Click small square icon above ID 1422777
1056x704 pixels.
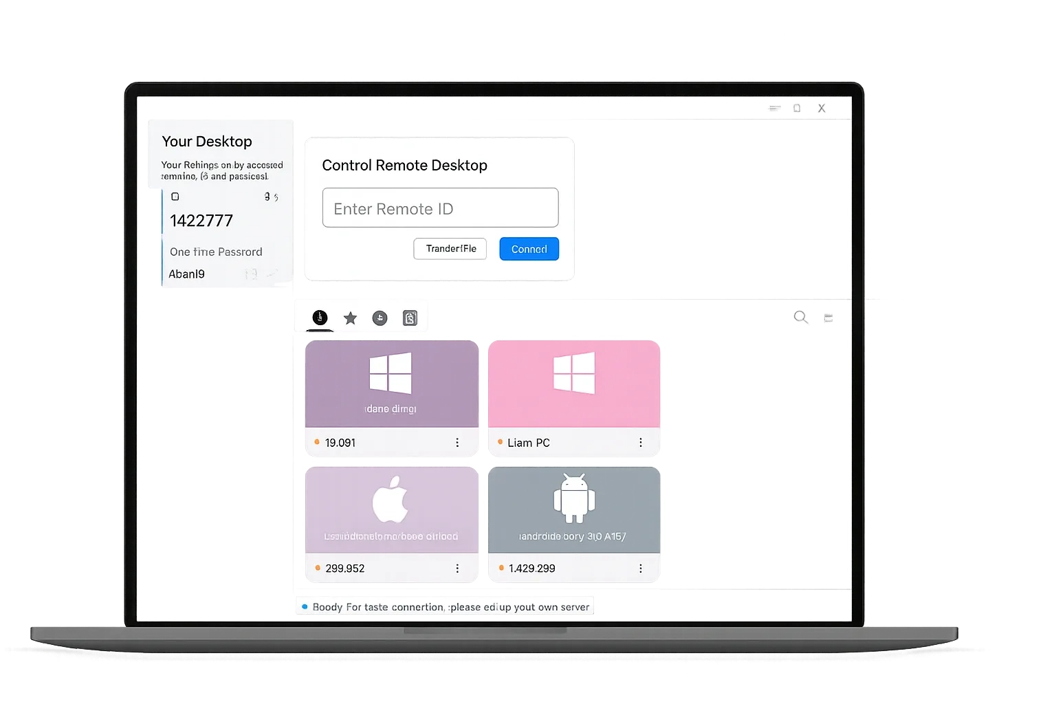(x=175, y=197)
